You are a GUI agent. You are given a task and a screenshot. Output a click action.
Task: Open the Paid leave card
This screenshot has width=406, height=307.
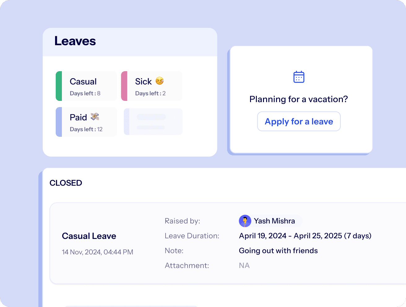(86, 122)
